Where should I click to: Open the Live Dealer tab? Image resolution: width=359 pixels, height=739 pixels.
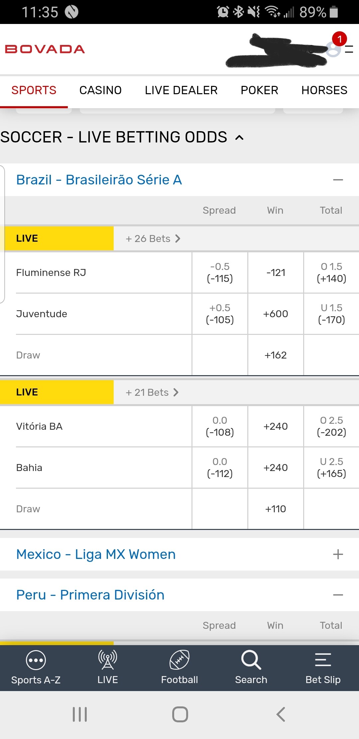pos(181,90)
